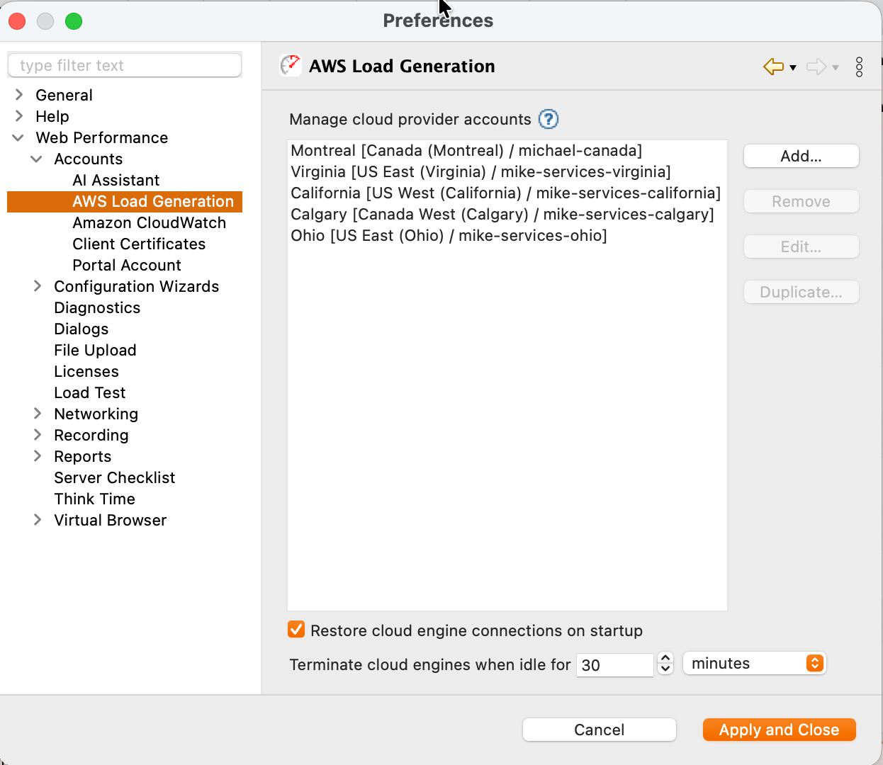Open the back history dropdown arrow
This screenshot has height=765, width=883.
coord(793,67)
